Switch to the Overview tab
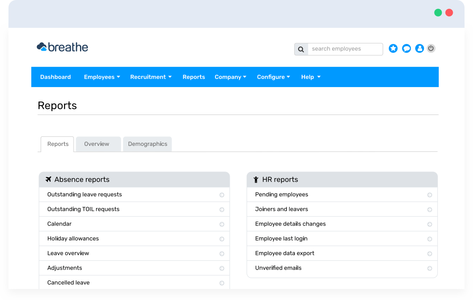Viewport: 473px width, 300px height. click(98, 144)
